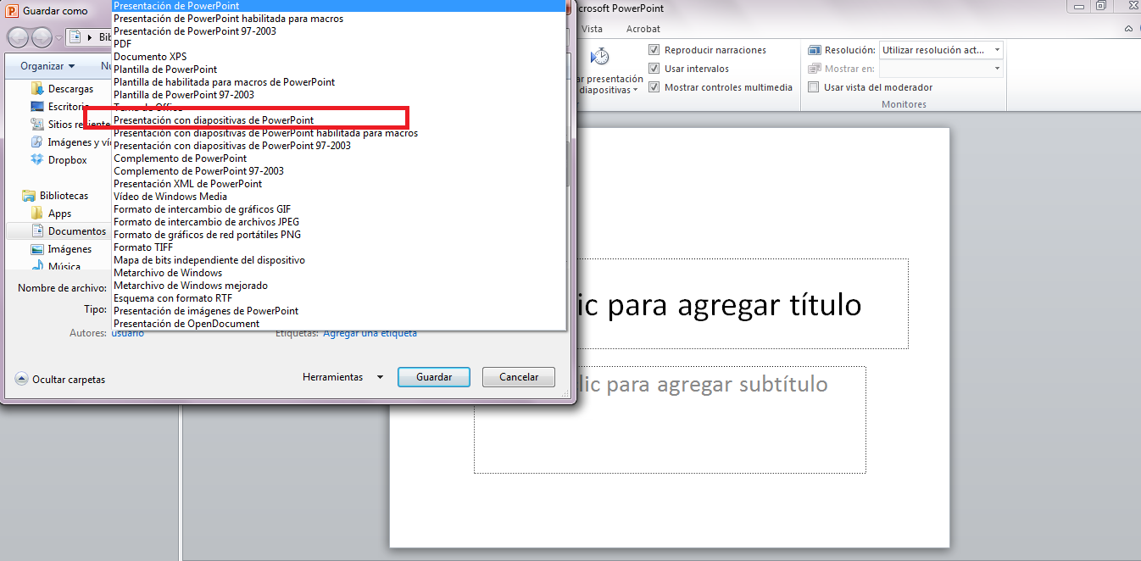
Task: Select Presentación con diapositivas de PowerPoint
Action: pos(339,120)
